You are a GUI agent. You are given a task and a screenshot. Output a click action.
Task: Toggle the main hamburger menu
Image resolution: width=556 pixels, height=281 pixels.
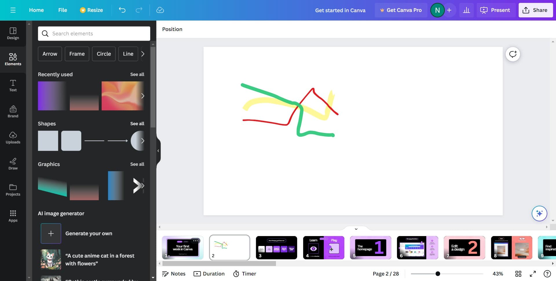13,10
